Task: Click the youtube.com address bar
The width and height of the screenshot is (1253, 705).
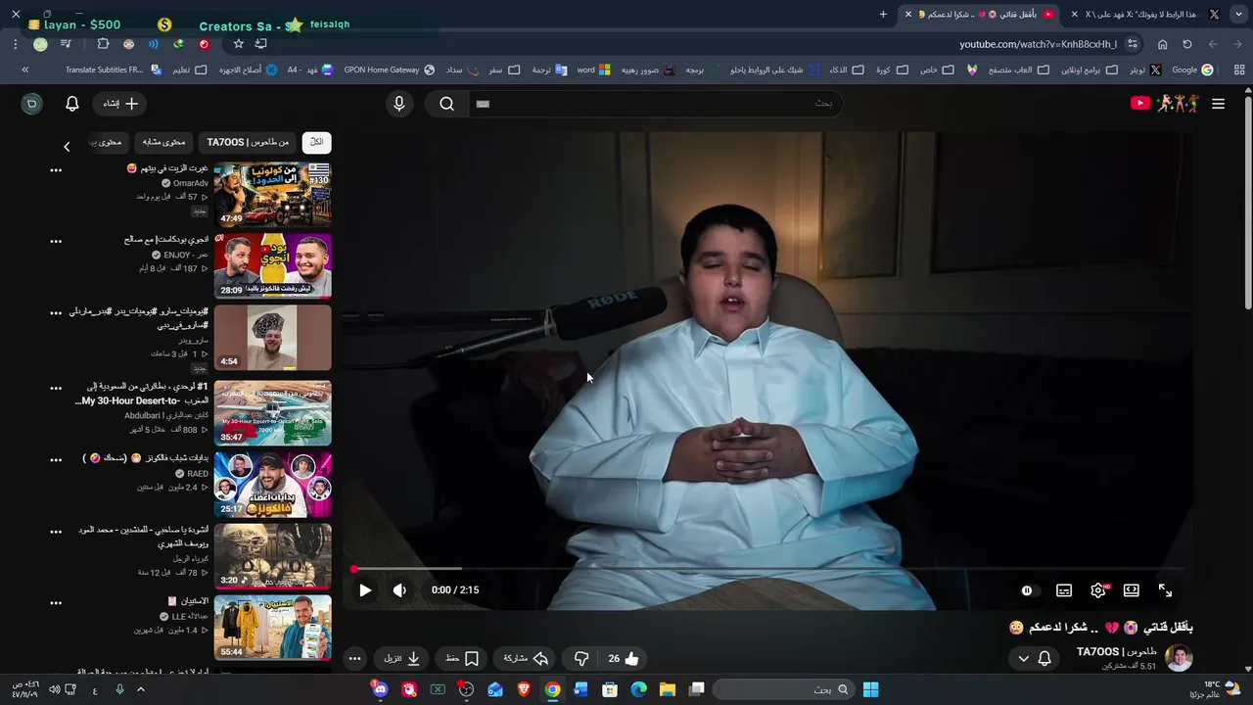Action: click(x=1037, y=44)
